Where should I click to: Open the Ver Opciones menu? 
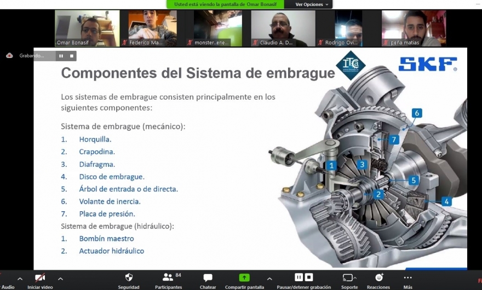click(312, 4)
